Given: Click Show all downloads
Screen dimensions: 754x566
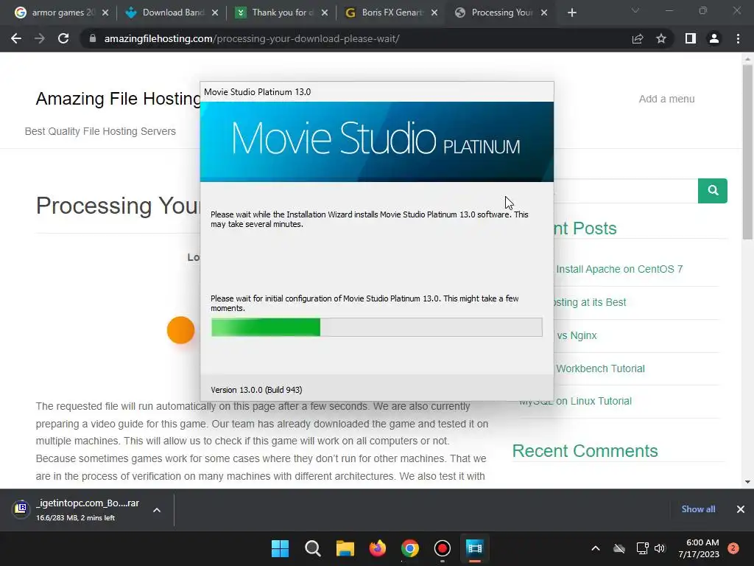Looking at the screenshot, I should [x=698, y=509].
